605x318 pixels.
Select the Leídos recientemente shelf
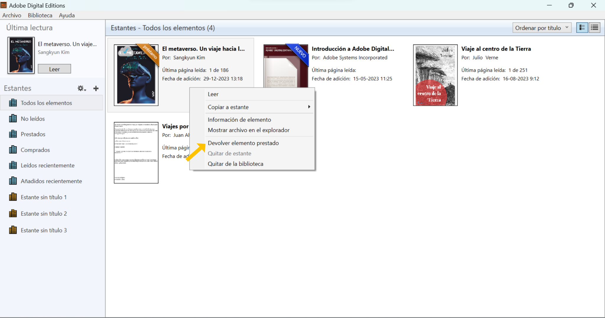point(52,165)
